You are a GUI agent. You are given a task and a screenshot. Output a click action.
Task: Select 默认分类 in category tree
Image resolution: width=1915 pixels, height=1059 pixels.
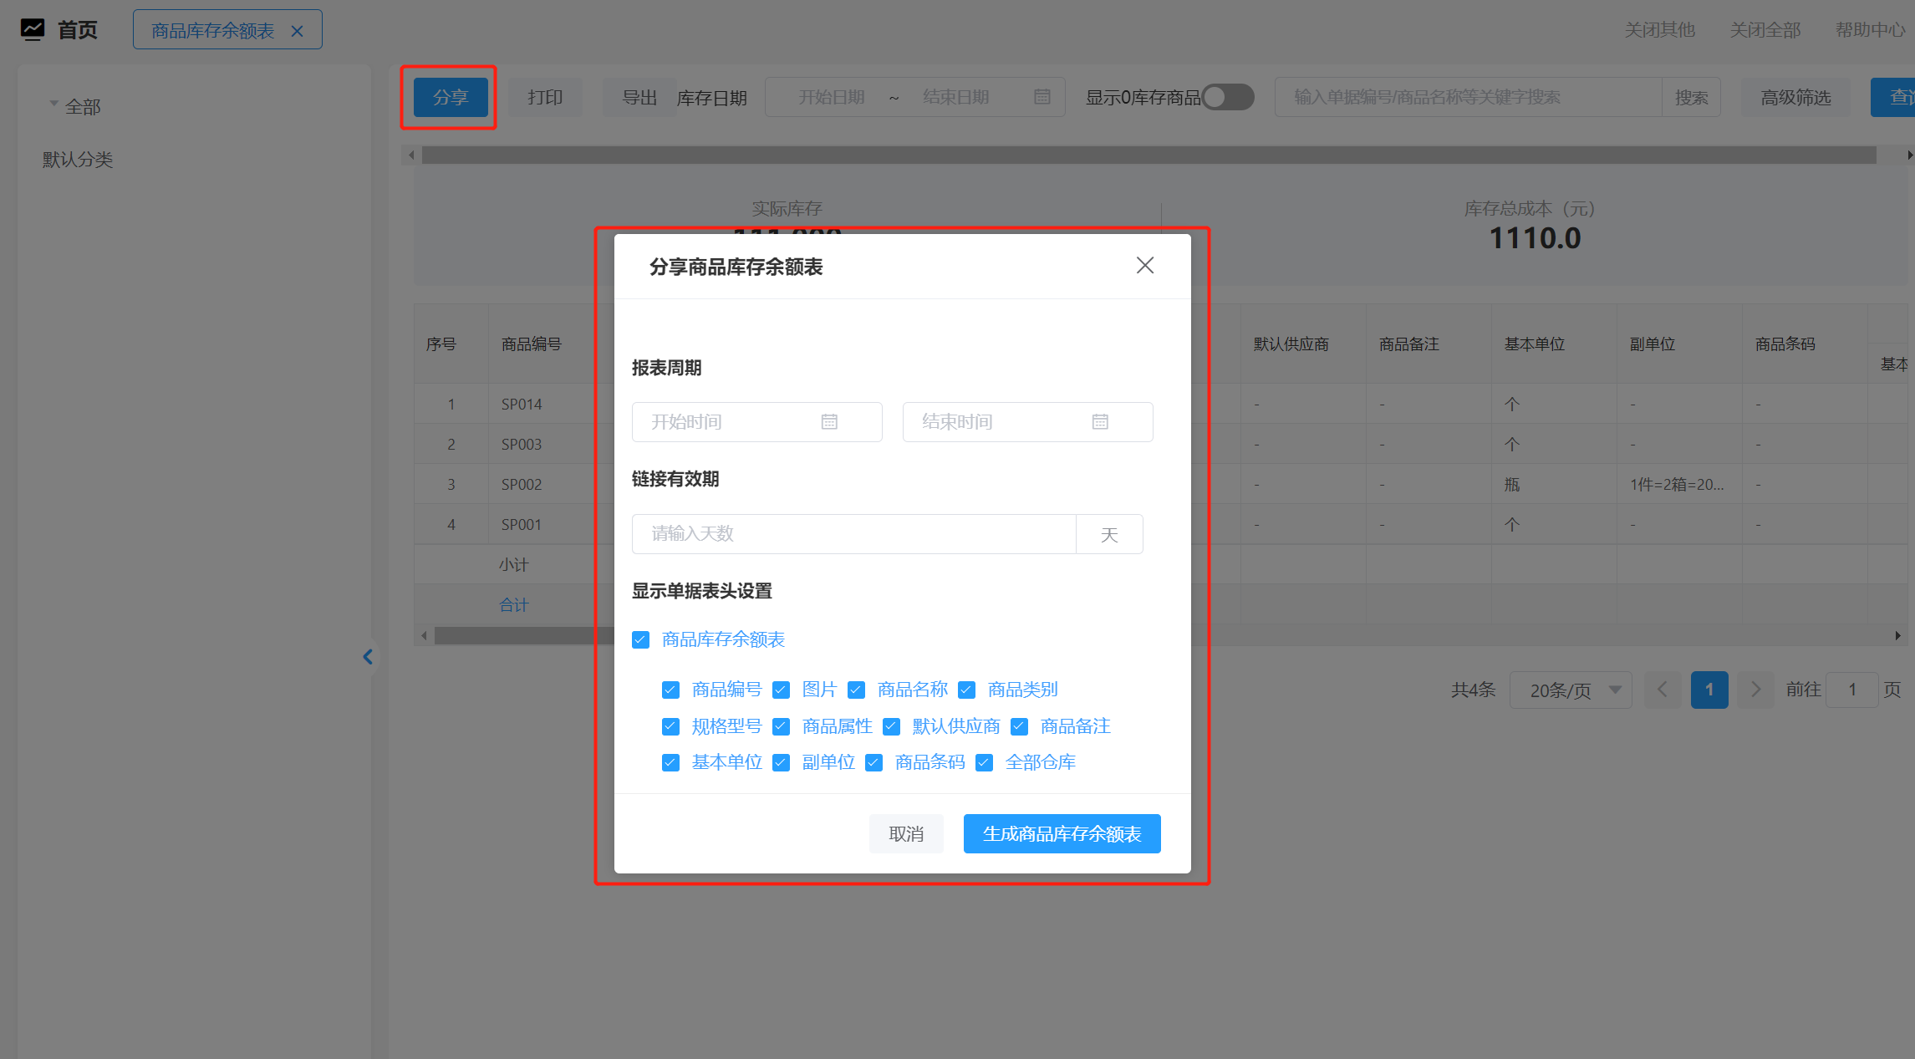[78, 160]
